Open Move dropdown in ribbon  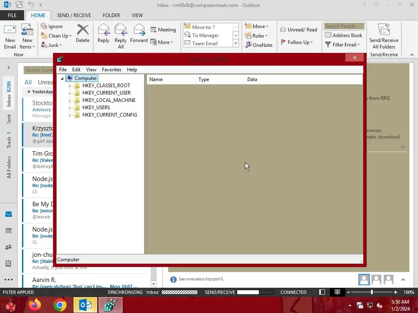257,26
